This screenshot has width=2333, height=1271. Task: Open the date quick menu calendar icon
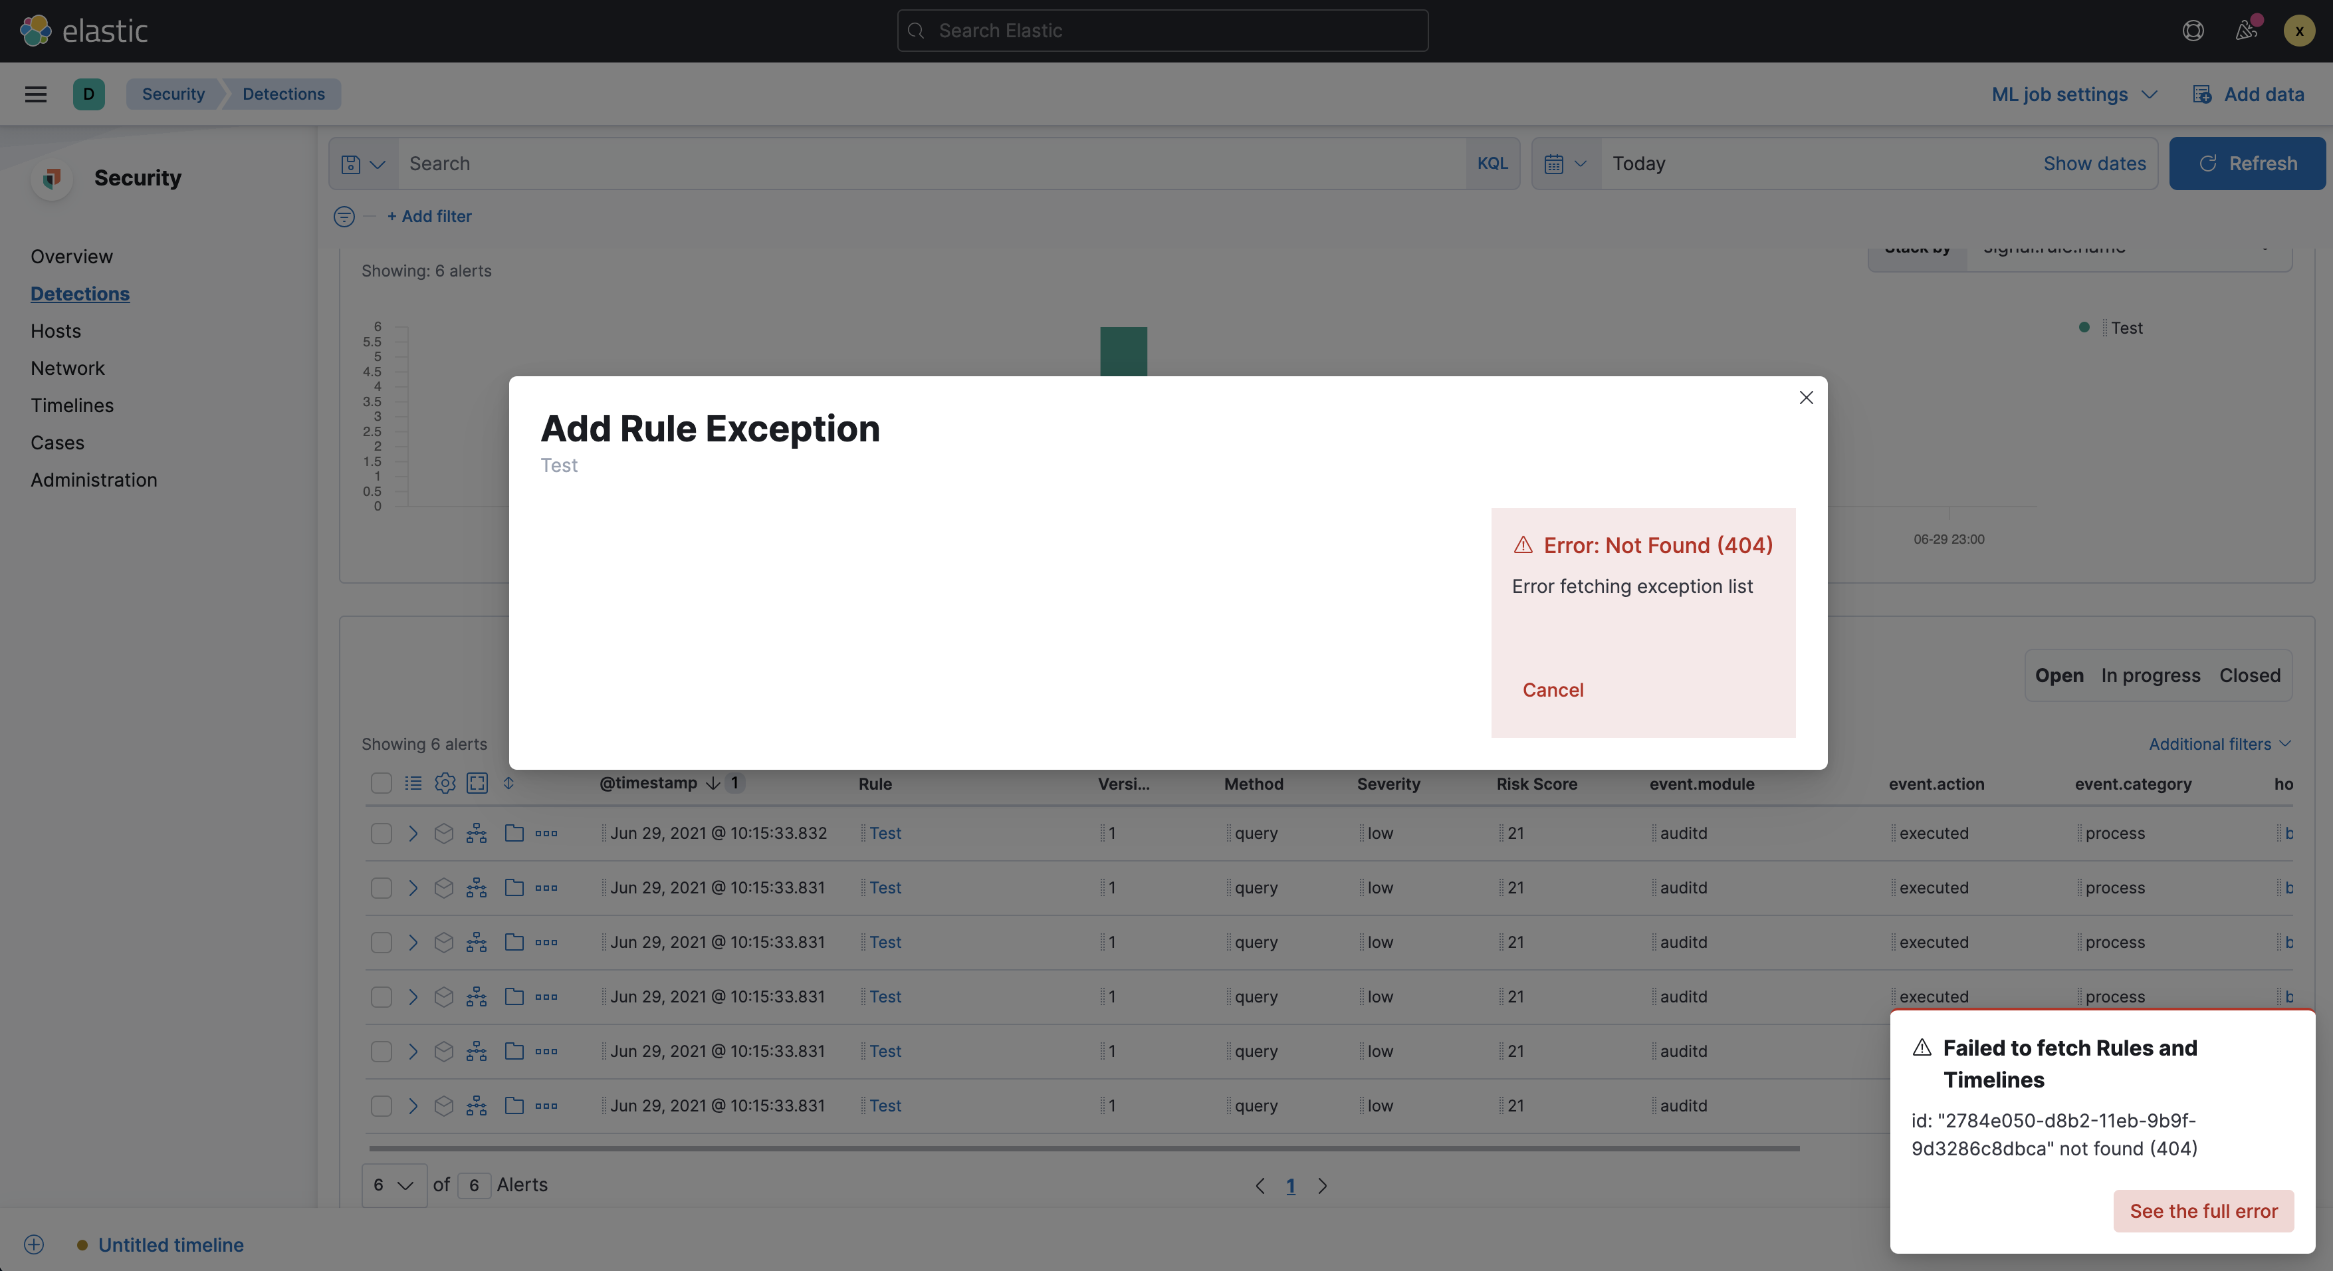1566,164
